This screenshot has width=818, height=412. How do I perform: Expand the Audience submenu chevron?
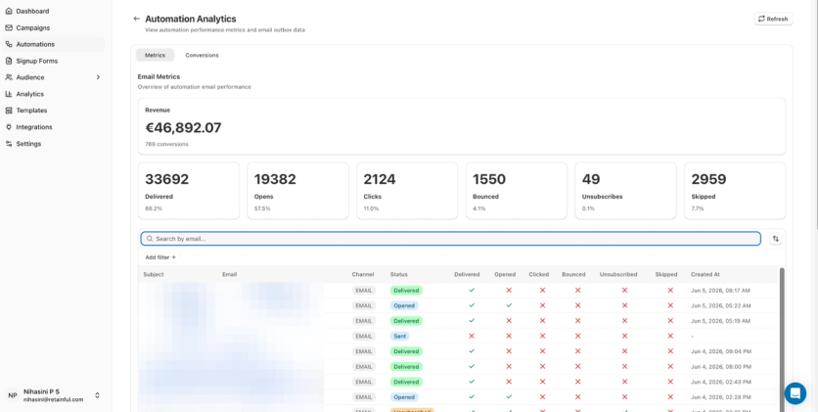coord(98,77)
